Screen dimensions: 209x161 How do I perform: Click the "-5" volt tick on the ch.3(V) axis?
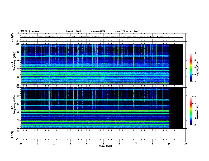pos(17,139)
